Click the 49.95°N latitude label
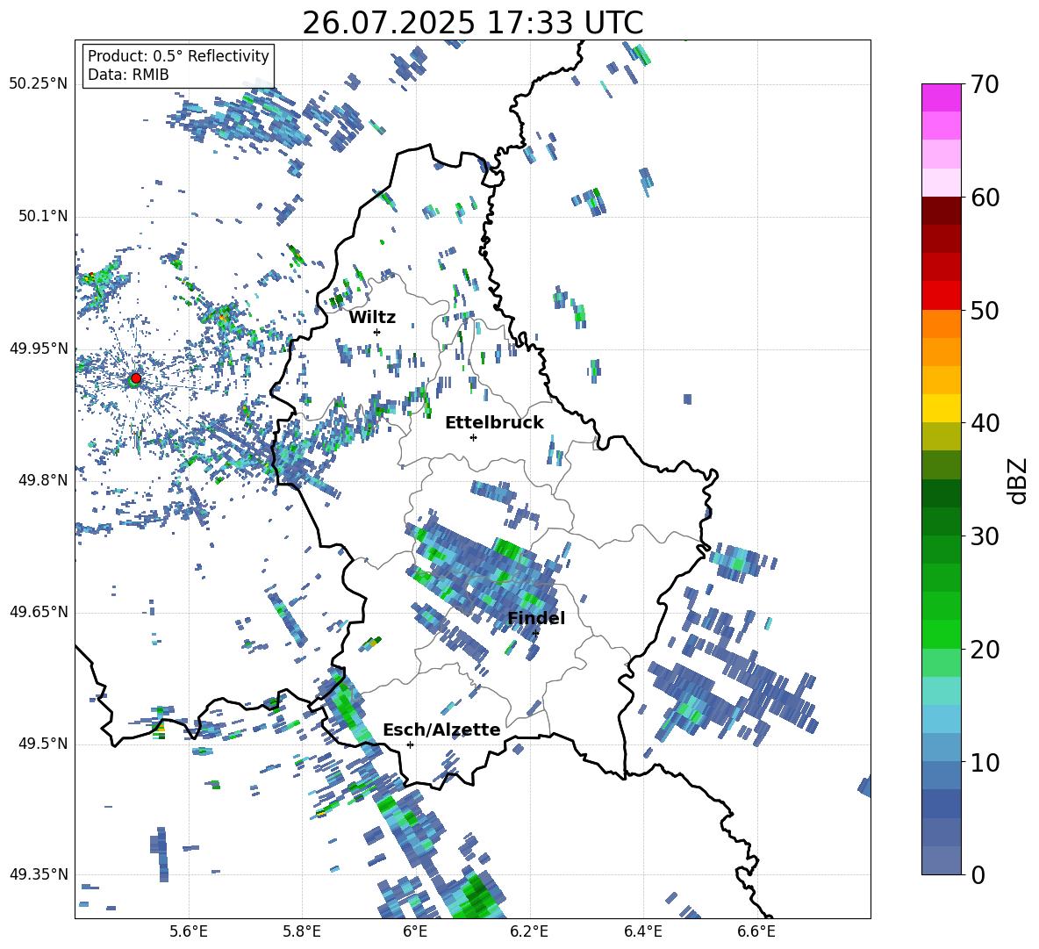This screenshot has width=1039, height=949. click(39, 348)
